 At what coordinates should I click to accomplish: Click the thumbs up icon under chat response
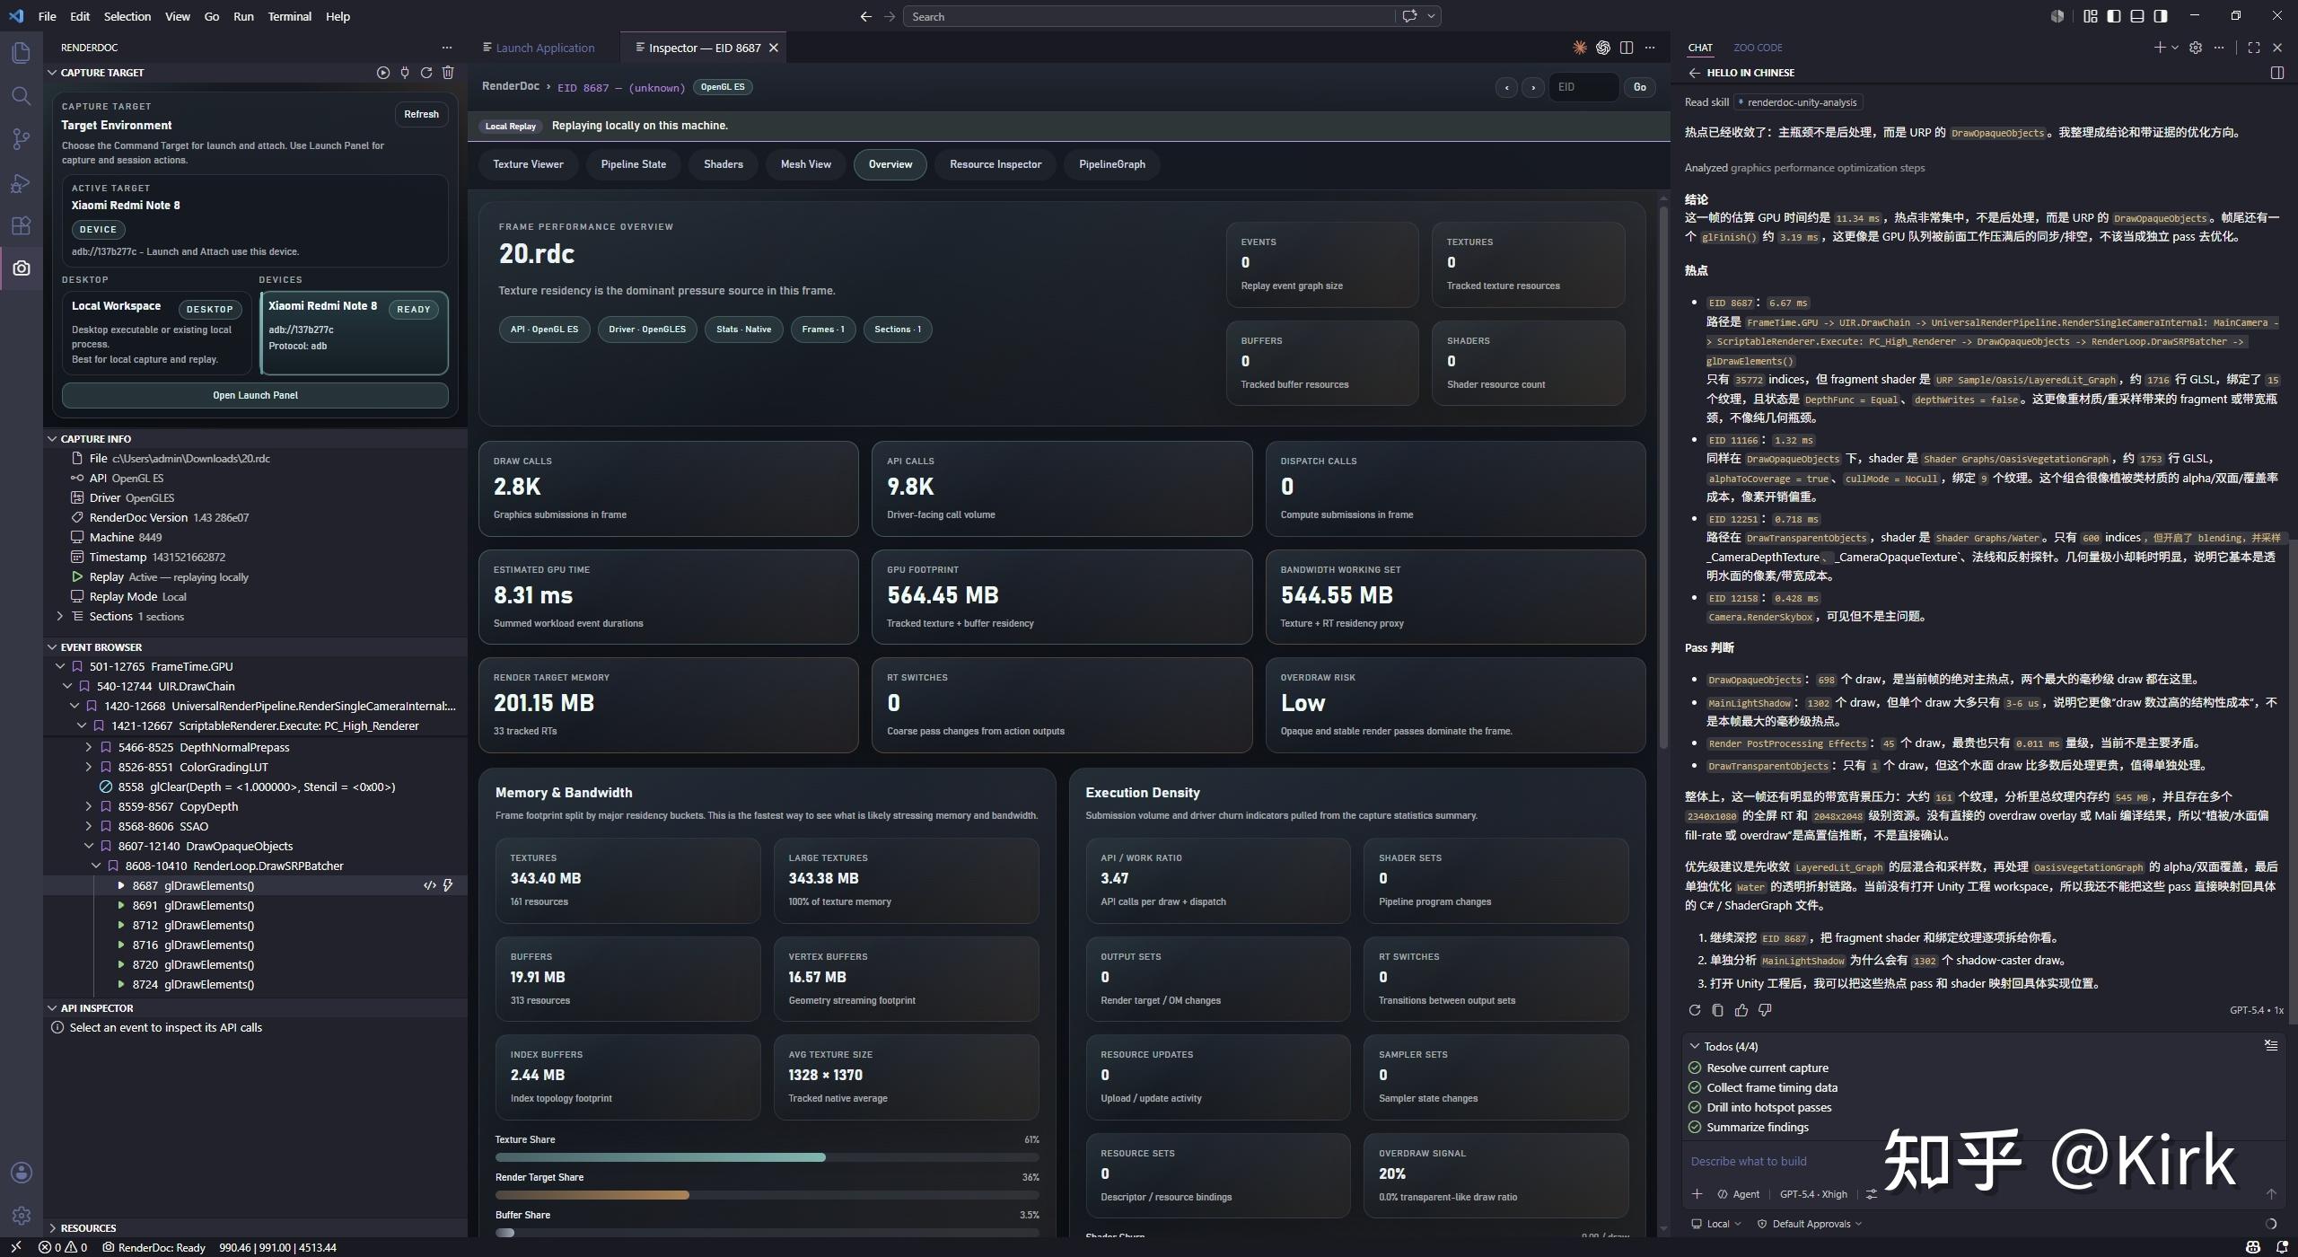[x=1741, y=1010]
